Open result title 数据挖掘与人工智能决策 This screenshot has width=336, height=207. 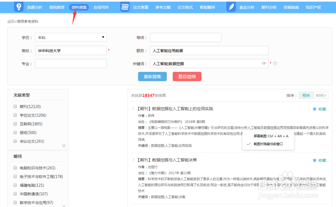(x=174, y=160)
